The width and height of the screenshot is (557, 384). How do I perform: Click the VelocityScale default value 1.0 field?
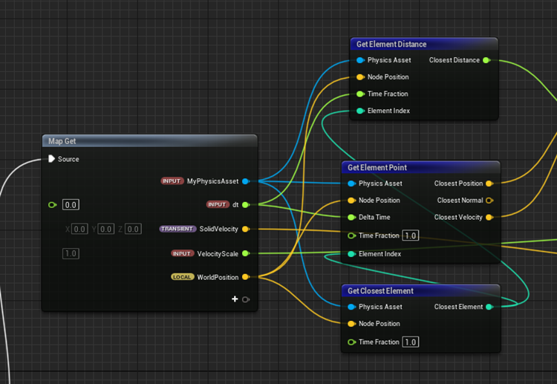[x=71, y=253]
